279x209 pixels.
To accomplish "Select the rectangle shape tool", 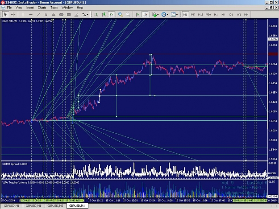I will pos(69,15).
